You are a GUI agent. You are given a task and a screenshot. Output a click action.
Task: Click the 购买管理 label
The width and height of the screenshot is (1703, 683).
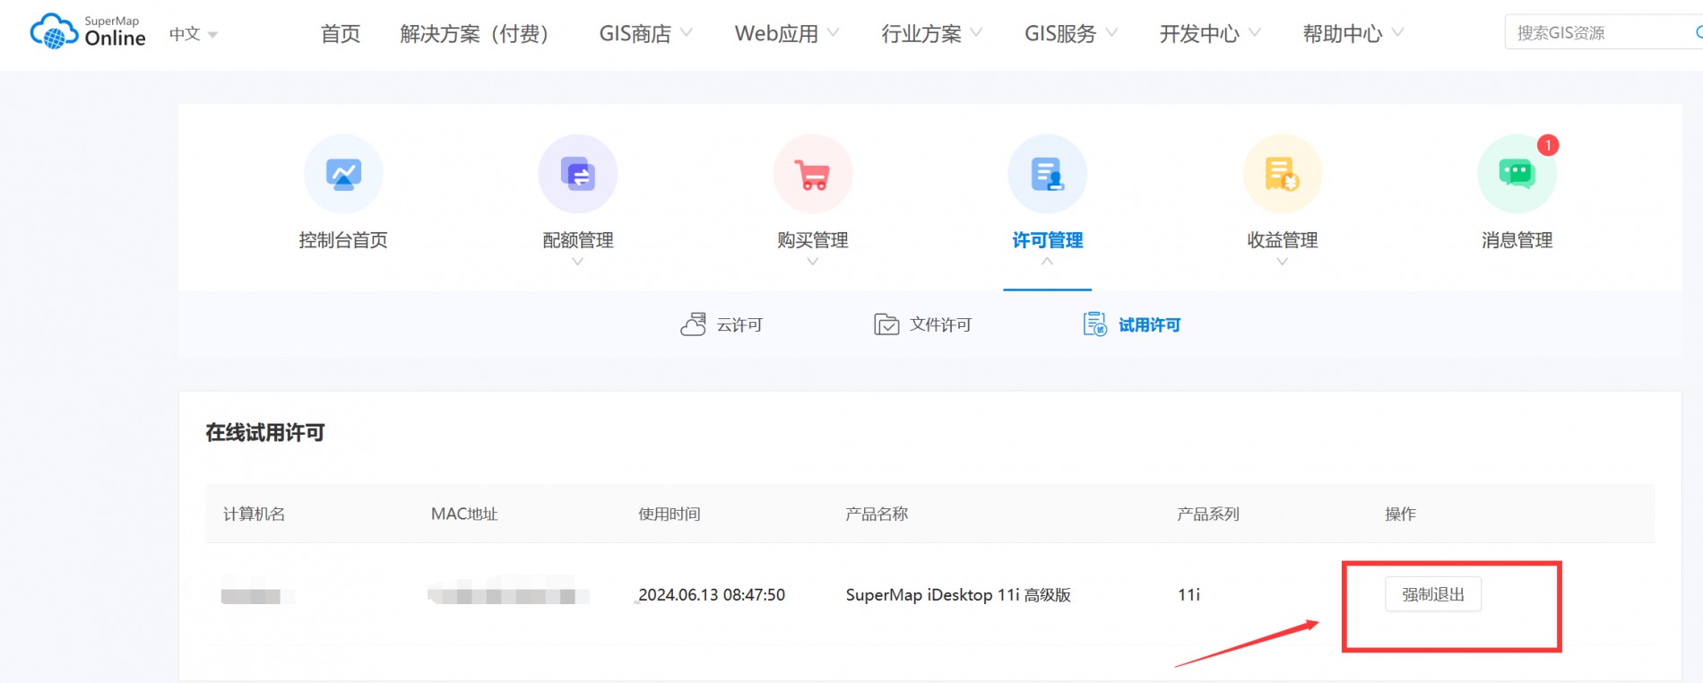click(x=813, y=240)
